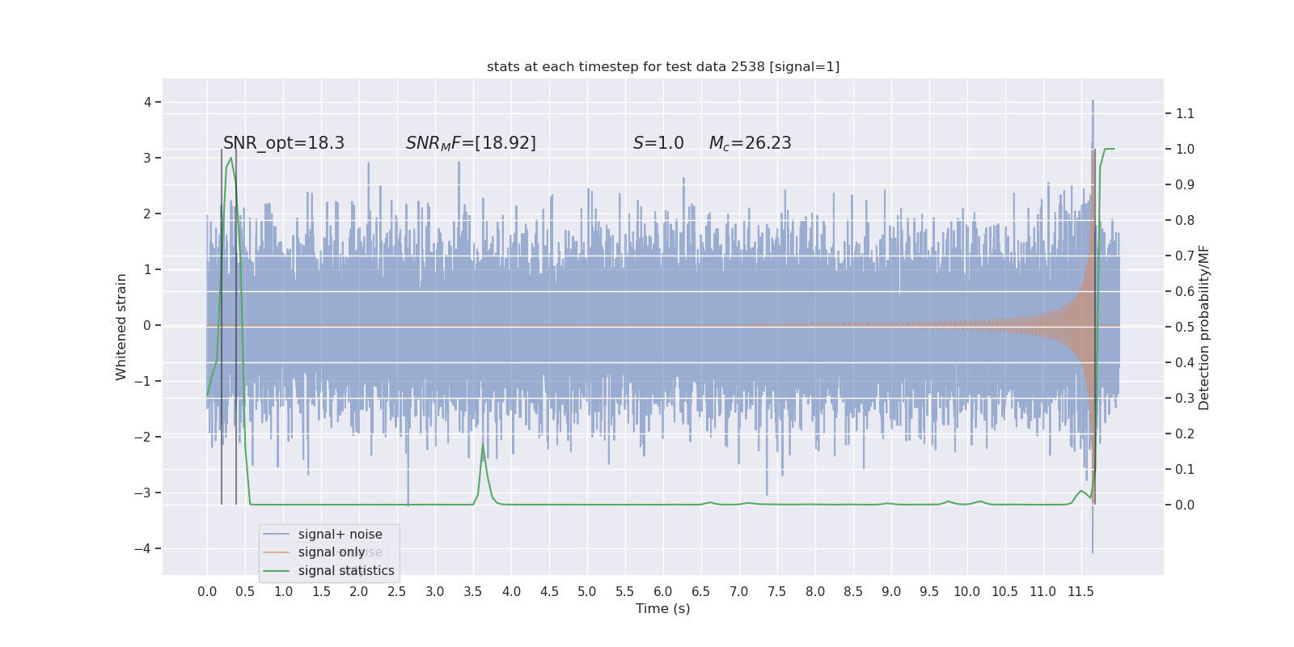The image size is (1294, 647).
Task: Select the 3.0 time axis tick label
Action: tap(435, 591)
